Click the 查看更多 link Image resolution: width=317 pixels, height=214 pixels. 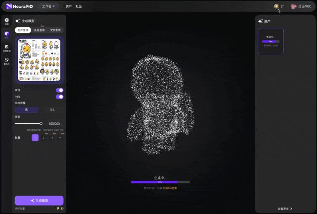click(x=283, y=209)
